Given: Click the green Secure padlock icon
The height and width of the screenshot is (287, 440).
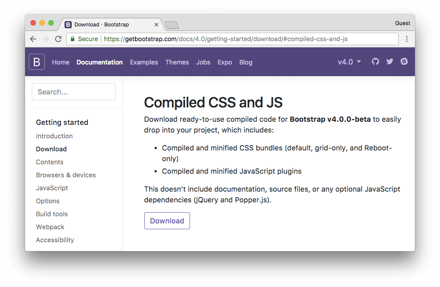Looking at the screenshot, I should pyautogui.click(x=73, y=39).
